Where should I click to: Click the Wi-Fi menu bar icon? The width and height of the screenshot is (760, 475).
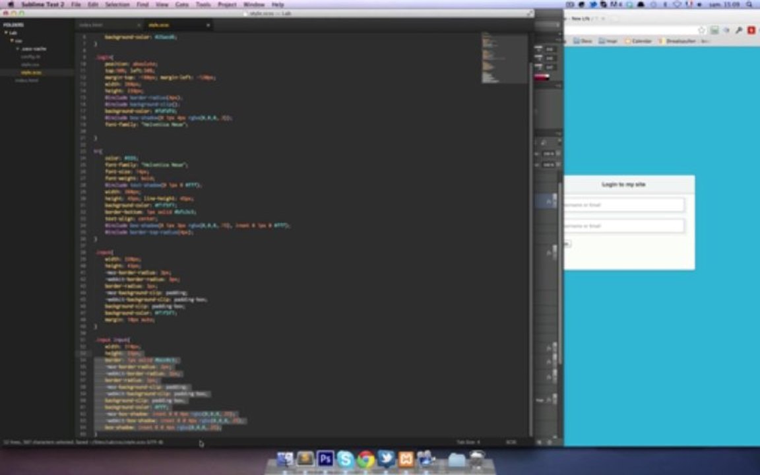point(677,5)
